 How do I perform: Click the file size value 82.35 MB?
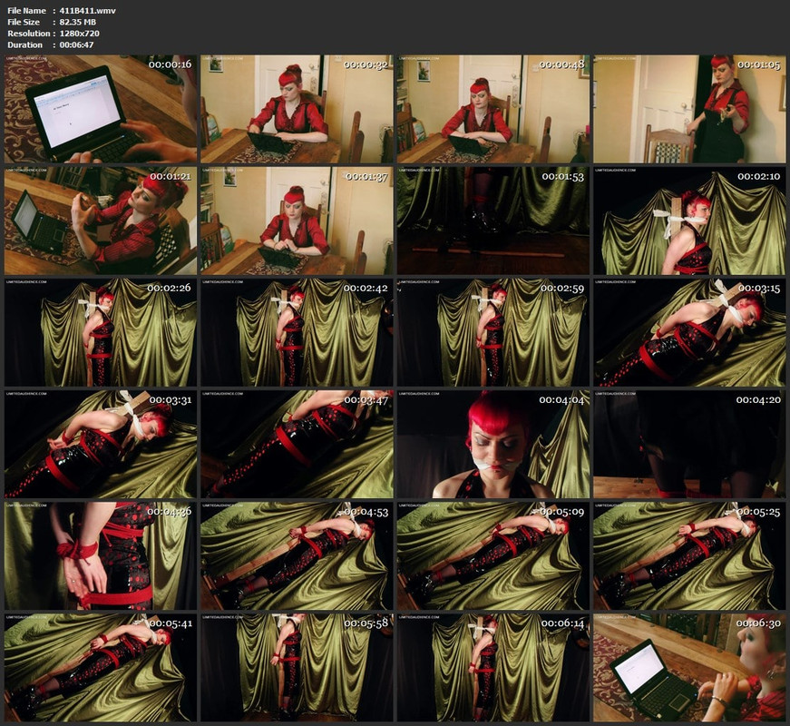pos(78,22)
